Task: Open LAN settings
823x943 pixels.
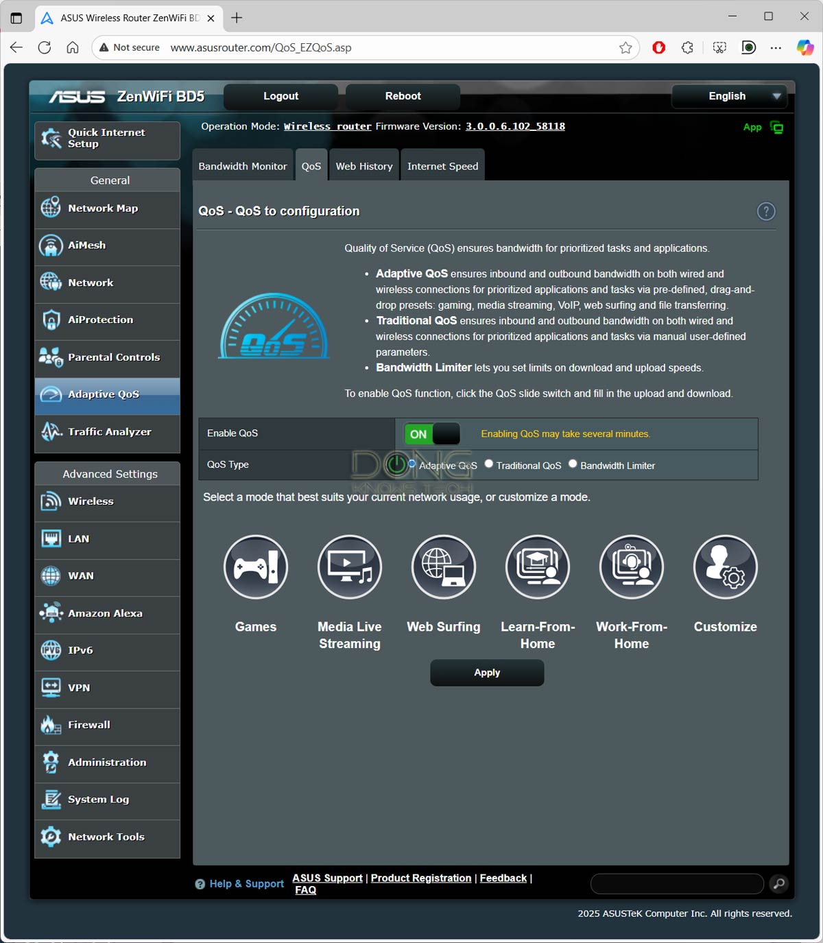Action: coord(108,539)
